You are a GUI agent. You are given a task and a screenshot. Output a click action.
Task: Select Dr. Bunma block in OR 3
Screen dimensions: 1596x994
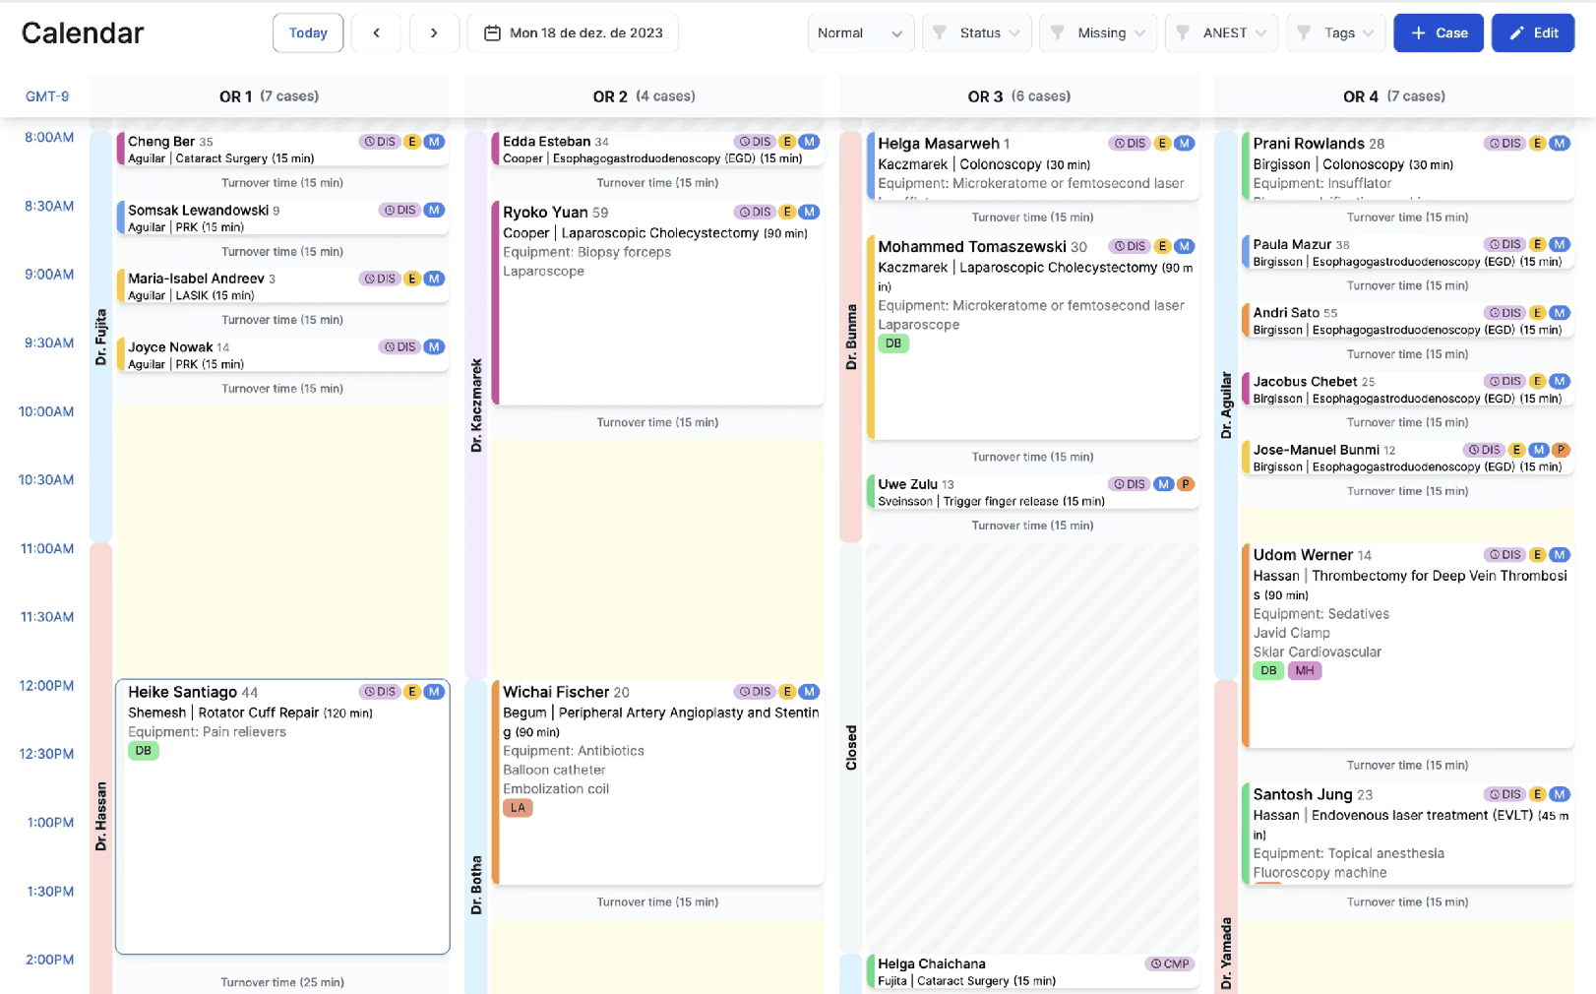click(851, 337)
